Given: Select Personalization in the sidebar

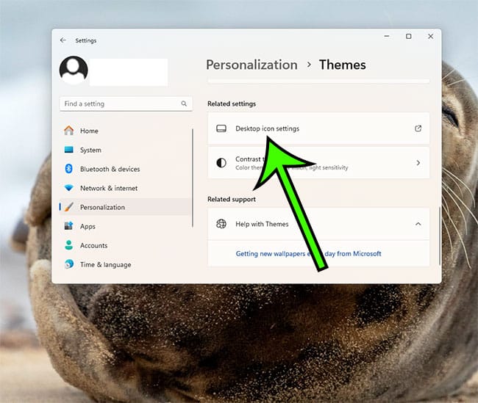Looking at the screenshot, I should (x=125, y=207).
